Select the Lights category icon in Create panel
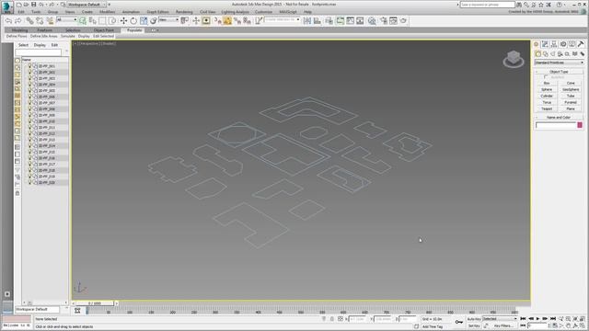Screen dimensions: 589x331 pyautogui.click(x=552, y=54)
